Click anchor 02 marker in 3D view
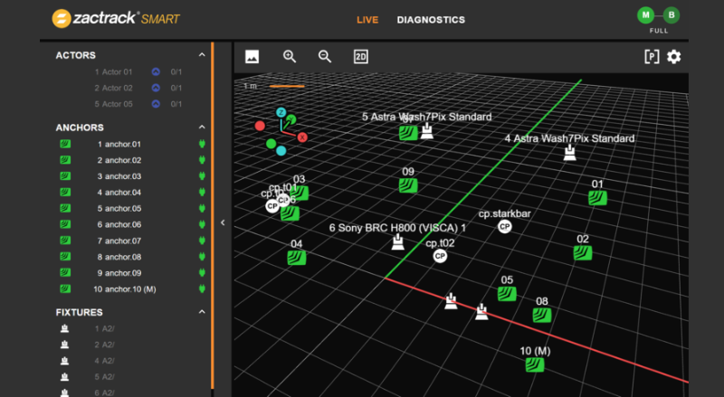Viewport: 724px width, 397px height. [583, 253]
